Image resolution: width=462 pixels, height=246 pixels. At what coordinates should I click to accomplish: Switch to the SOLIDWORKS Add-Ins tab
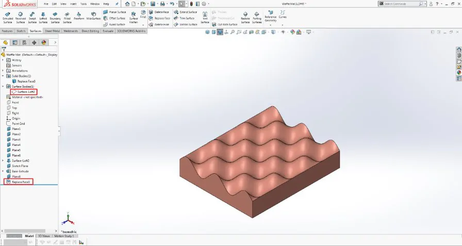pos(131,31)
